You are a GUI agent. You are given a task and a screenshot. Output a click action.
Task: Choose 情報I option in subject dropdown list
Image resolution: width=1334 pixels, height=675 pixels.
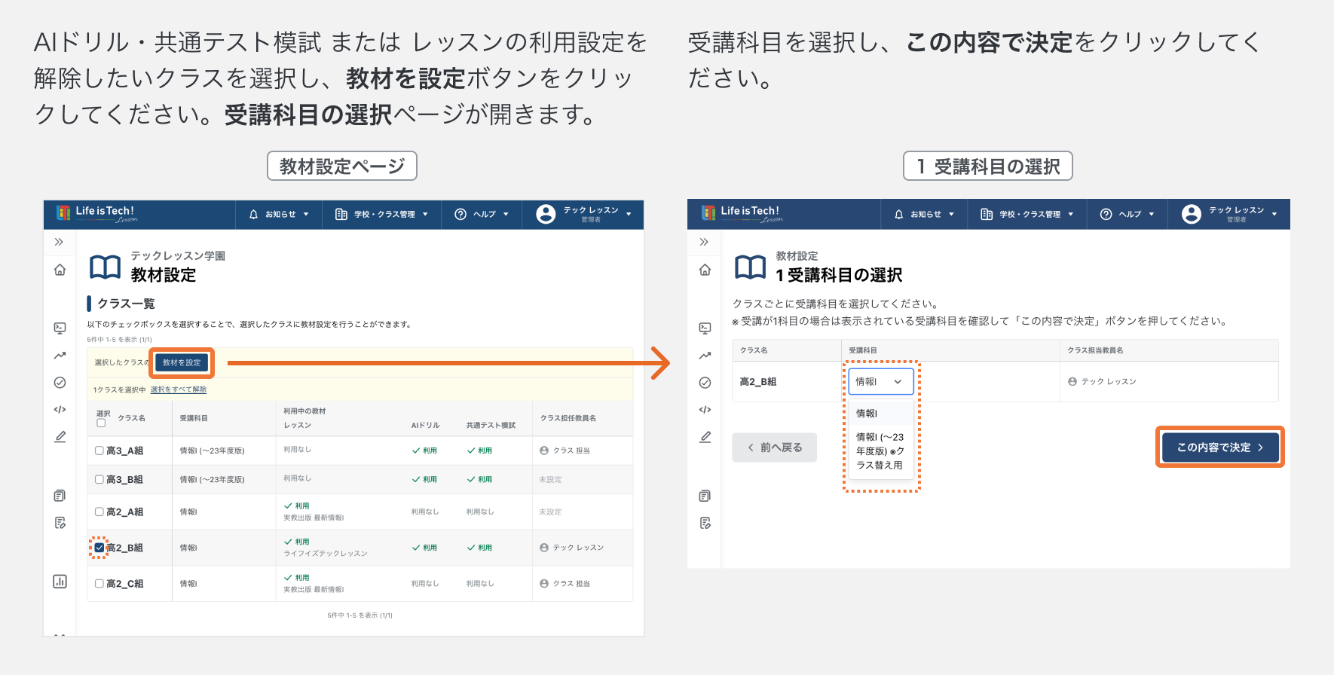(x=880, y=414)
